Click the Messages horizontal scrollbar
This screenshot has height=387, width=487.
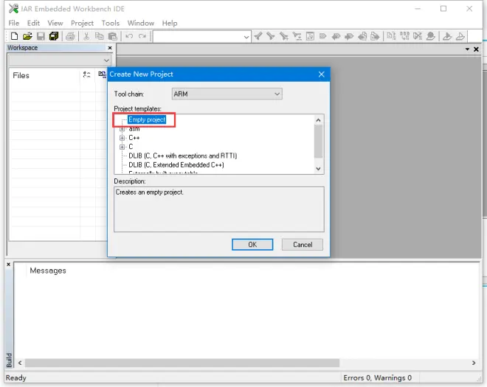182,363
